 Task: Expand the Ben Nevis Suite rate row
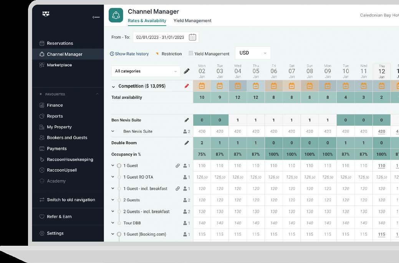click(x=113, y=131)
